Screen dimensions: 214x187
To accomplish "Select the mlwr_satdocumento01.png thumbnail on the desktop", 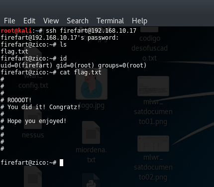I will coord(153,86).
